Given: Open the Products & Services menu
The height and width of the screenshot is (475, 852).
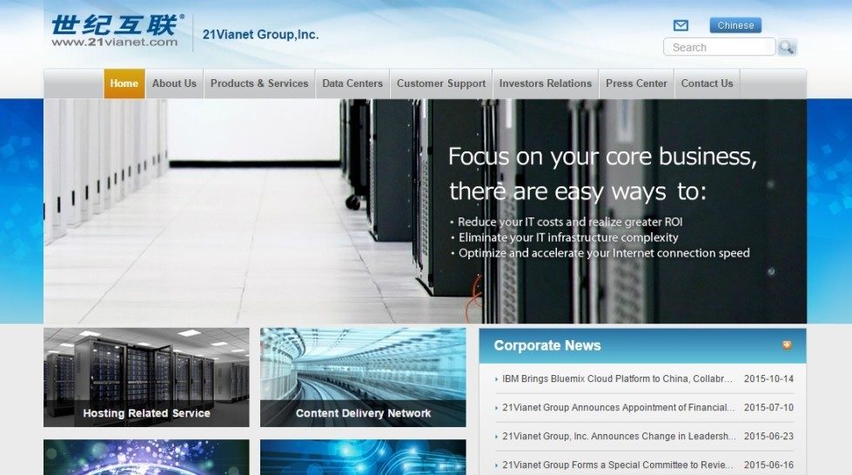Looking at the screenshot, I should tap(259, 84).
